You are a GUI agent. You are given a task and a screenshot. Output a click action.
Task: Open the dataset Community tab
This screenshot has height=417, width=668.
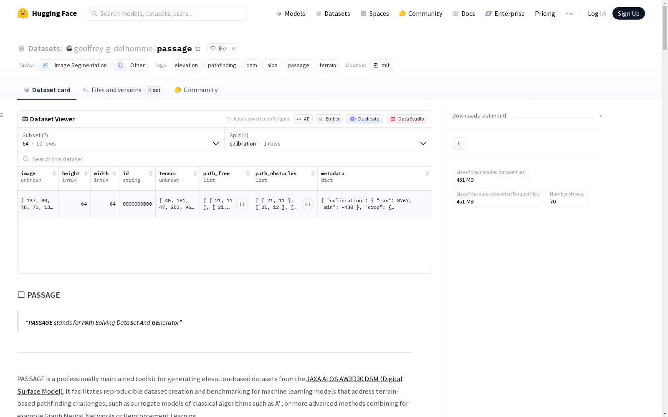click(x=196, y=90)
